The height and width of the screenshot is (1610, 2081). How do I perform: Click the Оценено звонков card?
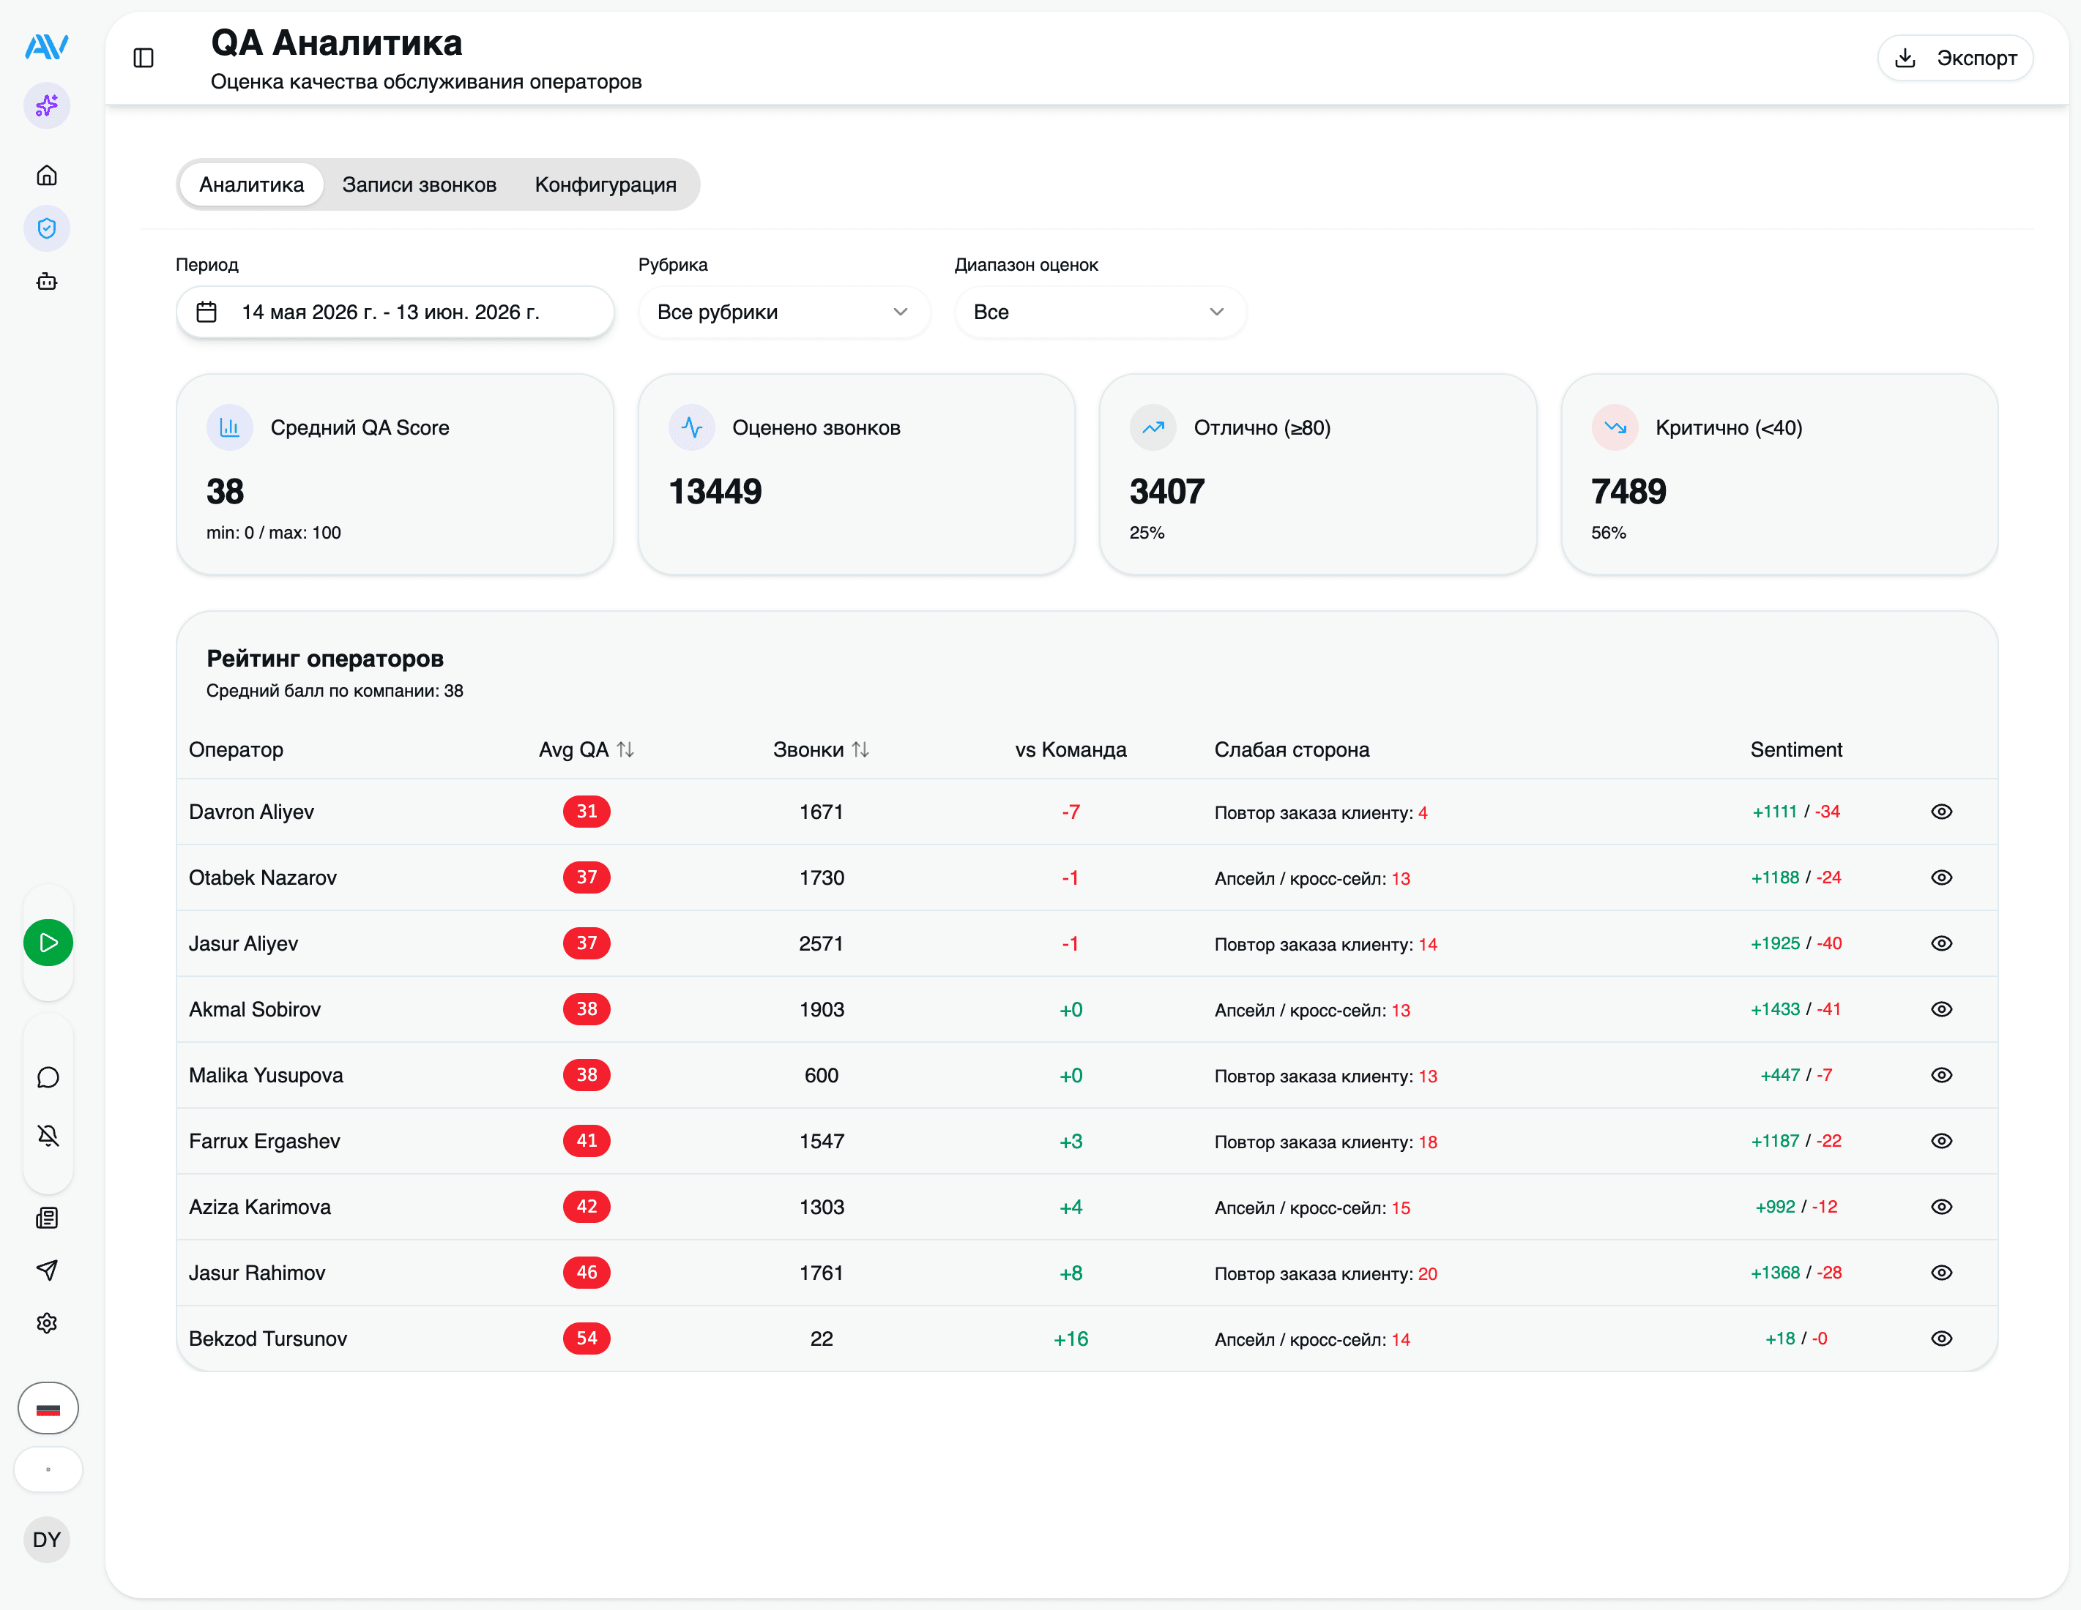click(x=857, y=474)
